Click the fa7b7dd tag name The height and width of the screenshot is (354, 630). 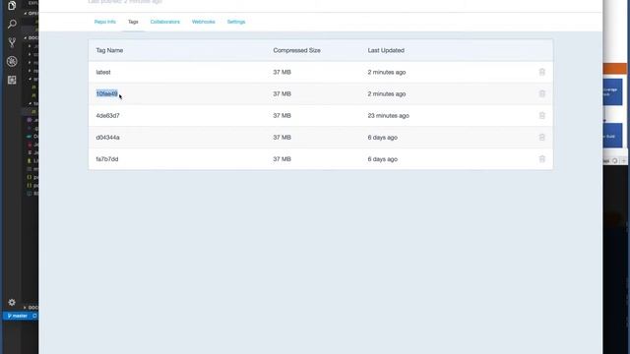pyautogui.click(x=107, y=159)
